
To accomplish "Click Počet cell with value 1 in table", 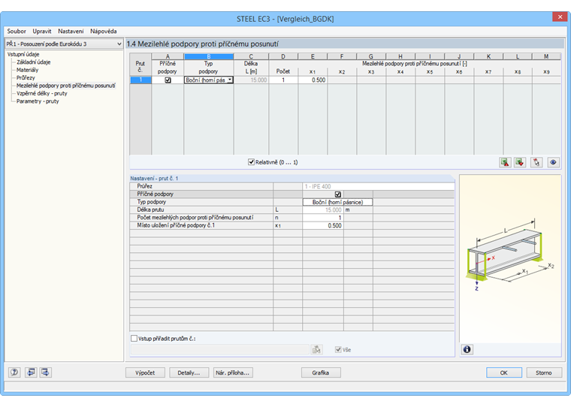I will 283,80.
